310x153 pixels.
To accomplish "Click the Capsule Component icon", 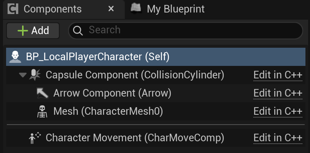I will pyautogui.click(x=35, y=75).
